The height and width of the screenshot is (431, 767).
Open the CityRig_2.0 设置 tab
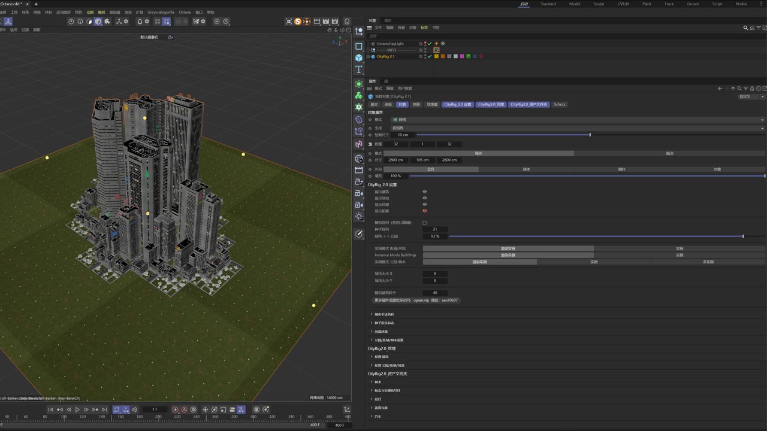[x=458, y=104]
